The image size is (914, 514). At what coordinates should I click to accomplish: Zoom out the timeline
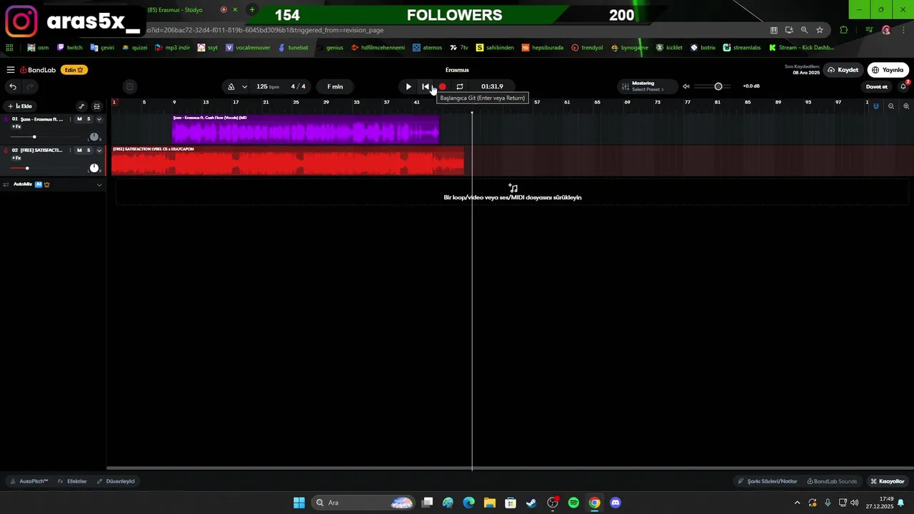pos(891,106)
